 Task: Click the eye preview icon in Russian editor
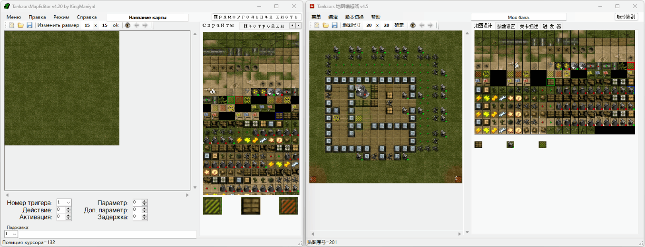(127, 25)
